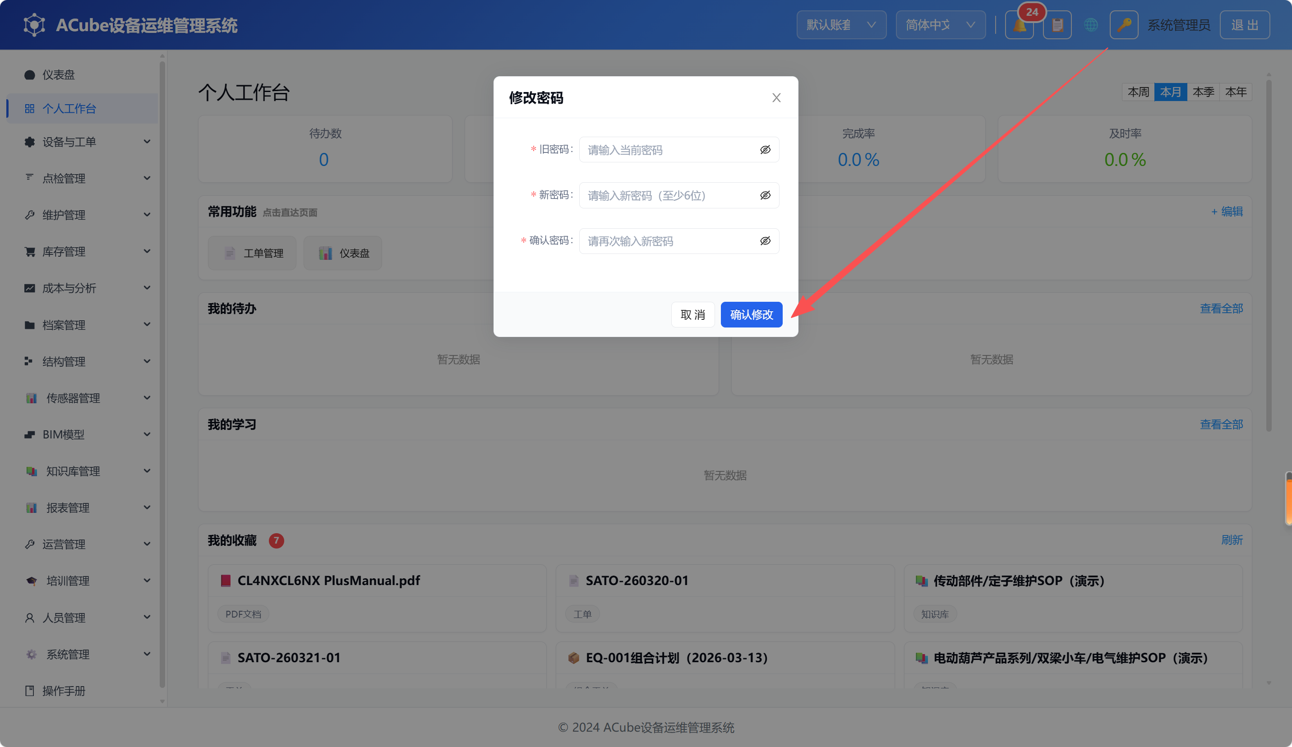
Task: Click the globe icon in header
Action: click(x=1090, y=25)
